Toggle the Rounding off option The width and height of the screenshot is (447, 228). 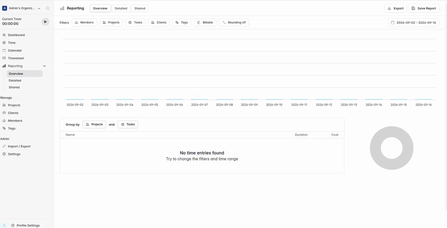(234, 23)
